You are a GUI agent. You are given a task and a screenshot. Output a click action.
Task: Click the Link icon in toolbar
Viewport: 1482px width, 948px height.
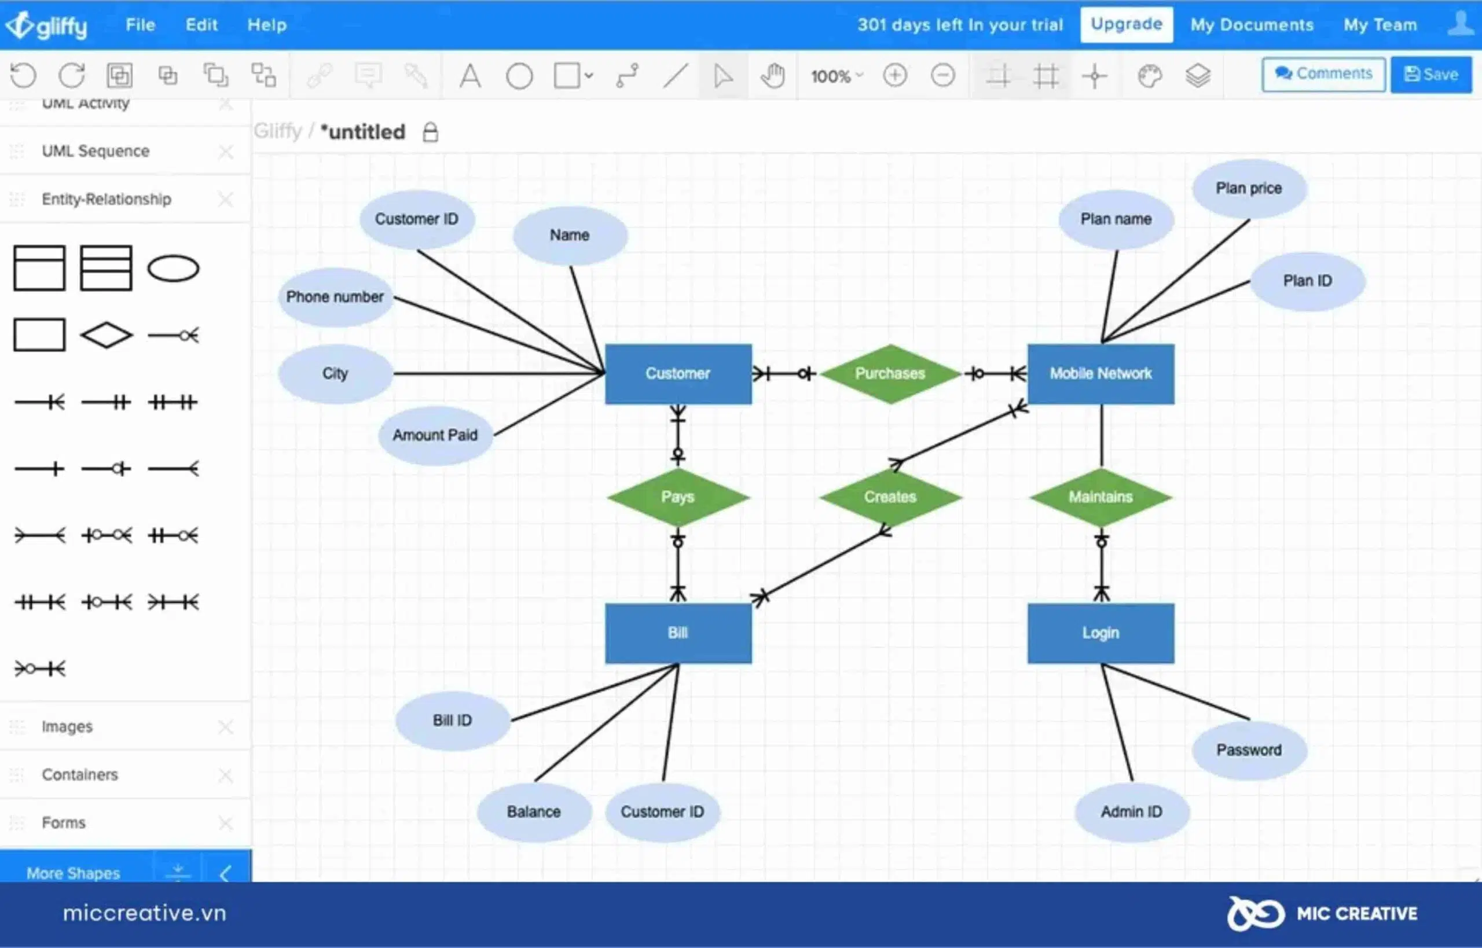pos(320,76)
